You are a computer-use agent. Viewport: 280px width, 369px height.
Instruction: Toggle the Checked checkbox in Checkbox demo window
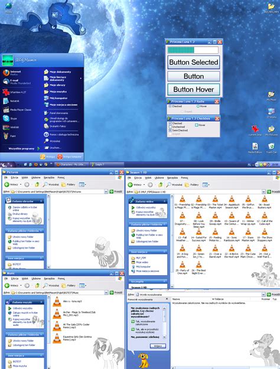[170, 123]
